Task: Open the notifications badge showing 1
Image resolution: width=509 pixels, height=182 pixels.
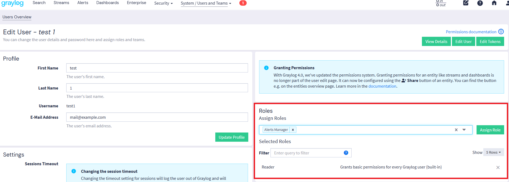Action: click(x=243, y=3)
